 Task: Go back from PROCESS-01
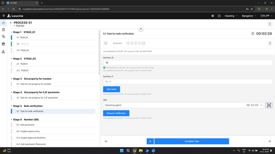(x=11, y=23)
